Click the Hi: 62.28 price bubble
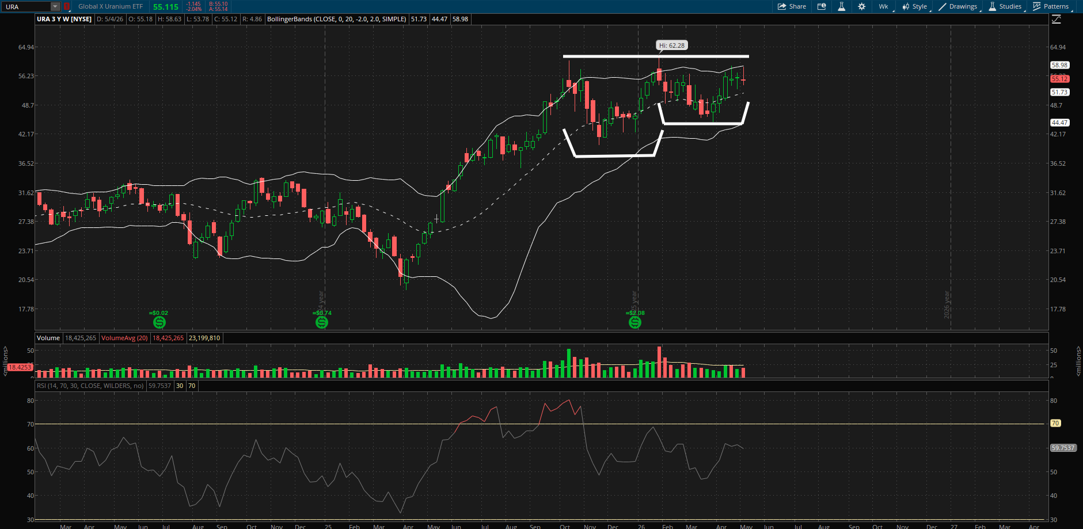Screen dimensions: 1083x529 coord(672,45)
